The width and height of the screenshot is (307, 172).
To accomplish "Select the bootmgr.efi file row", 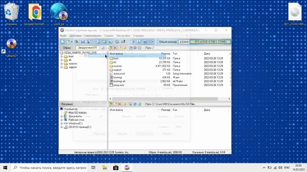I will [x=169, y=81].
